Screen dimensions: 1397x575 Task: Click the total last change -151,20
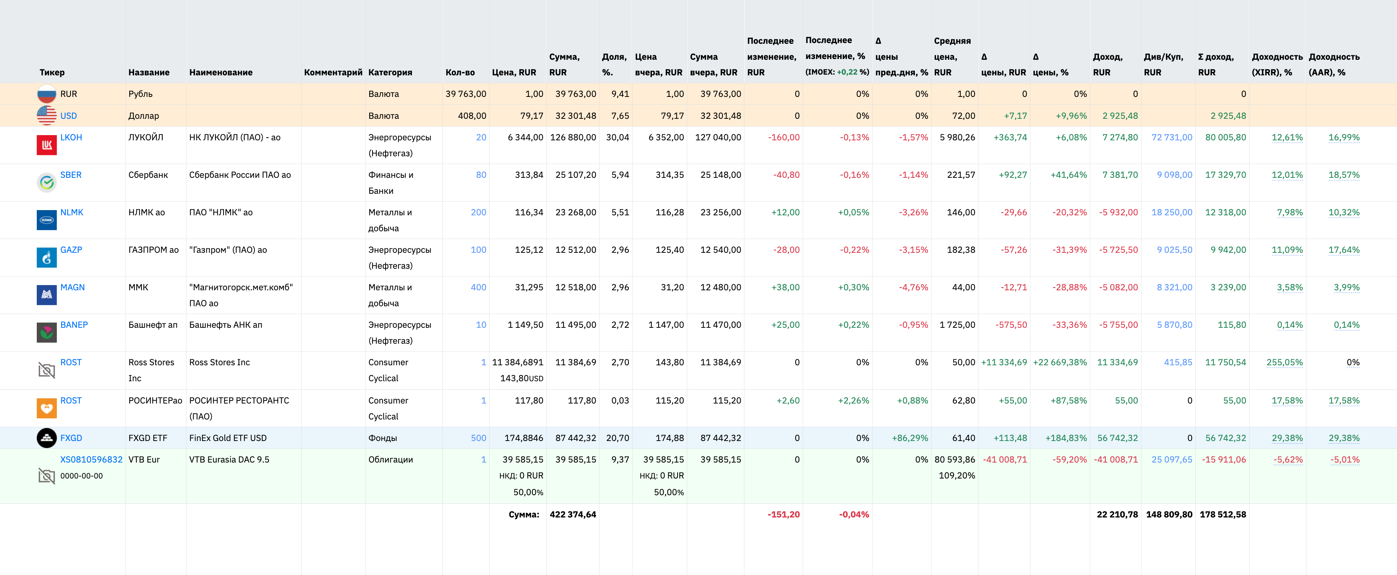[x=784, y=514]
